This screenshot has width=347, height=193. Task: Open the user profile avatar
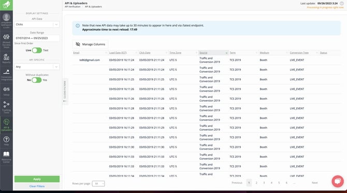(6, 17)
